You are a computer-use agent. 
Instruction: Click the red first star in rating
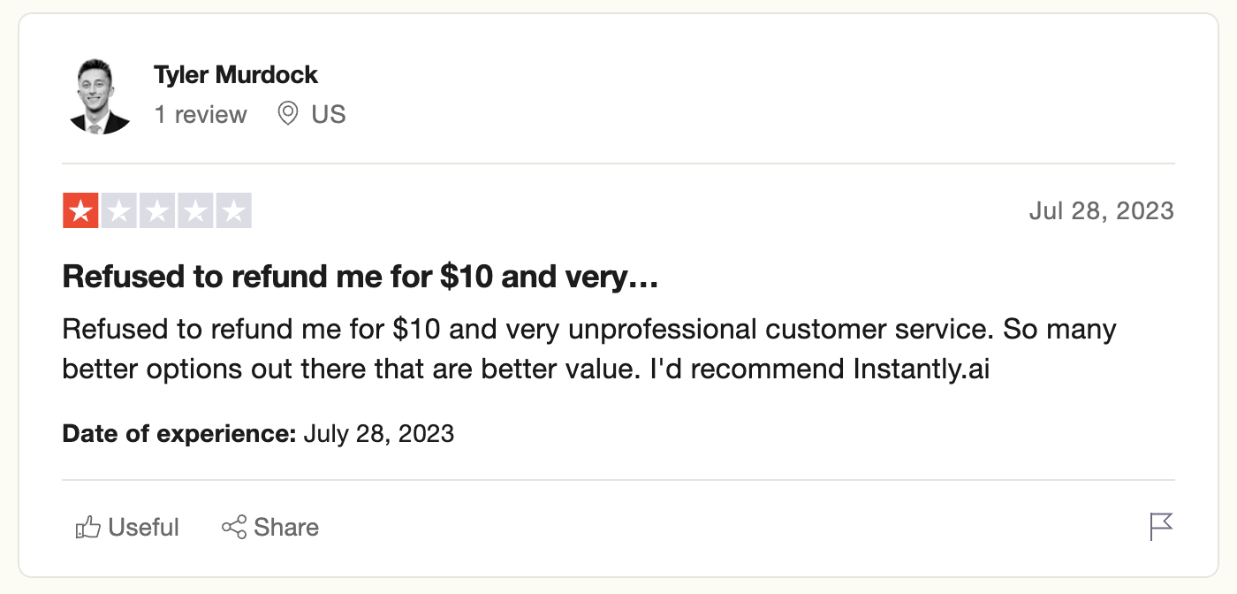tap(80, 210)
